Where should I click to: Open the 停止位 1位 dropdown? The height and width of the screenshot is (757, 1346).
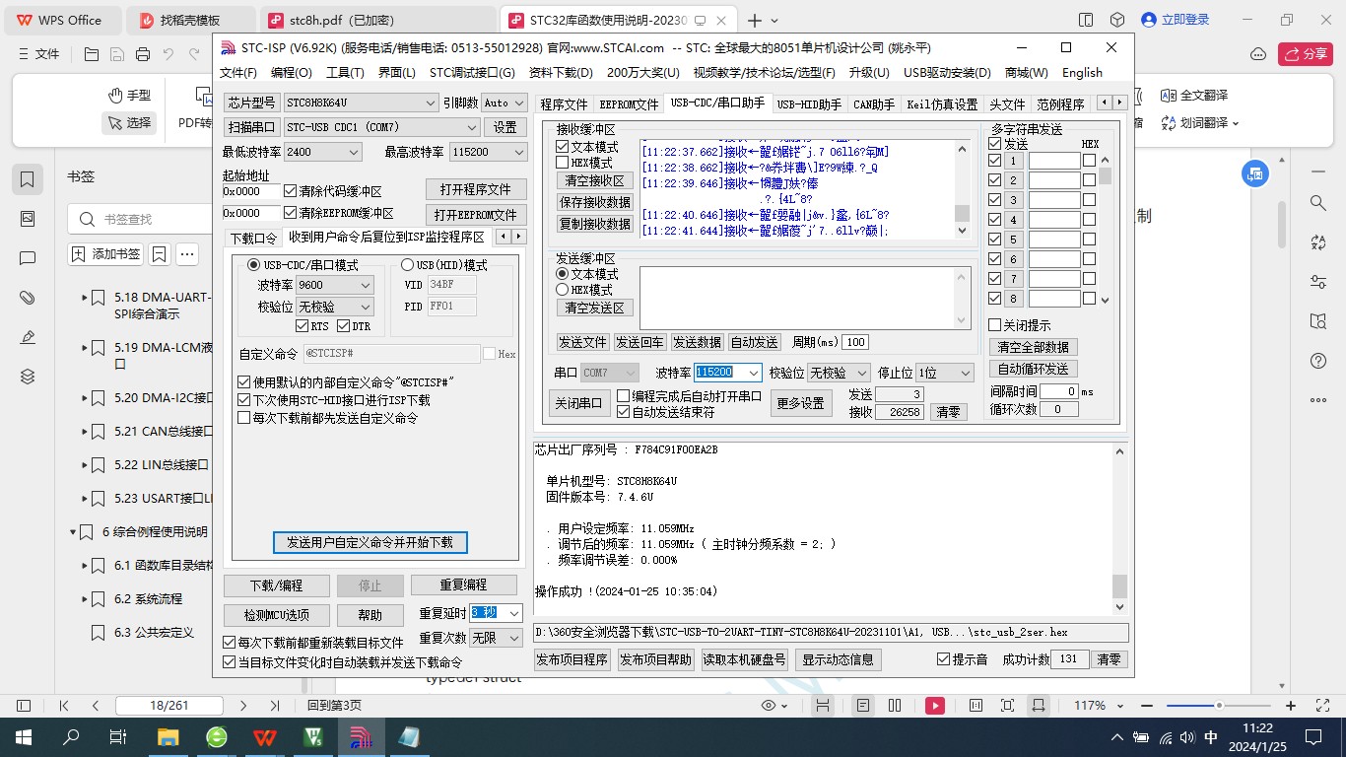966,373
